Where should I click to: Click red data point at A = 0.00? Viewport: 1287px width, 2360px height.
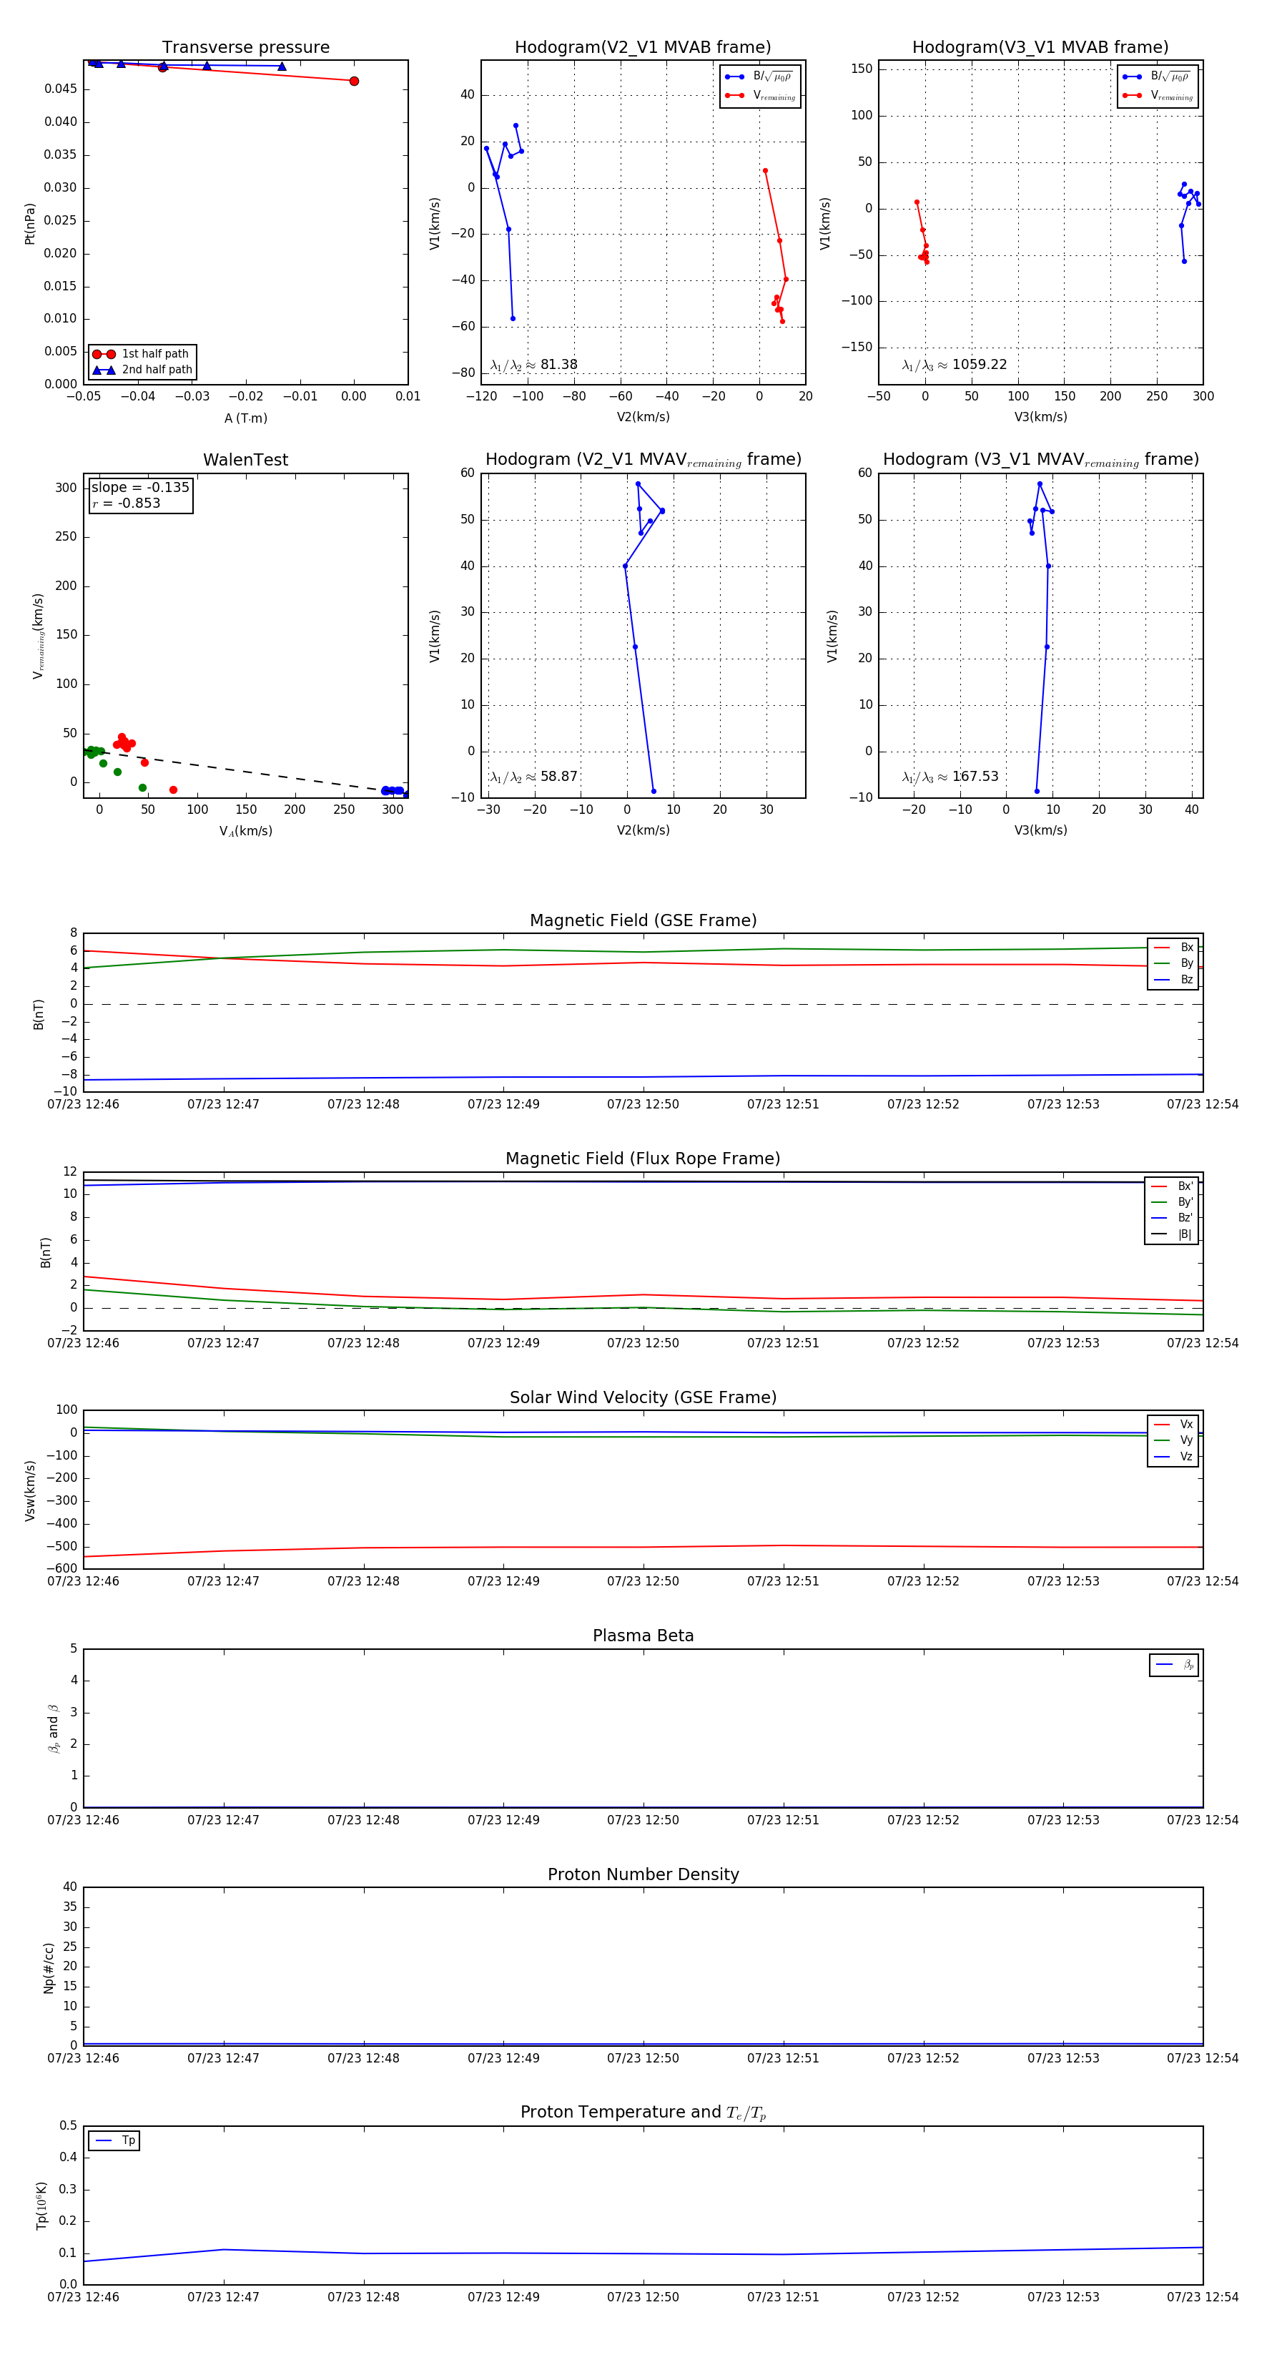pyautogui.click(x=354, y=82)
